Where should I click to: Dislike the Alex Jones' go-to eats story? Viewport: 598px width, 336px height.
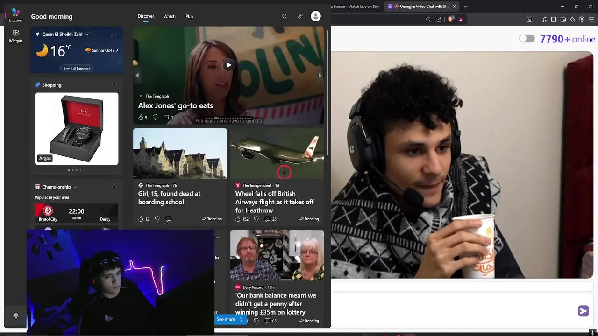click(155, 117)
